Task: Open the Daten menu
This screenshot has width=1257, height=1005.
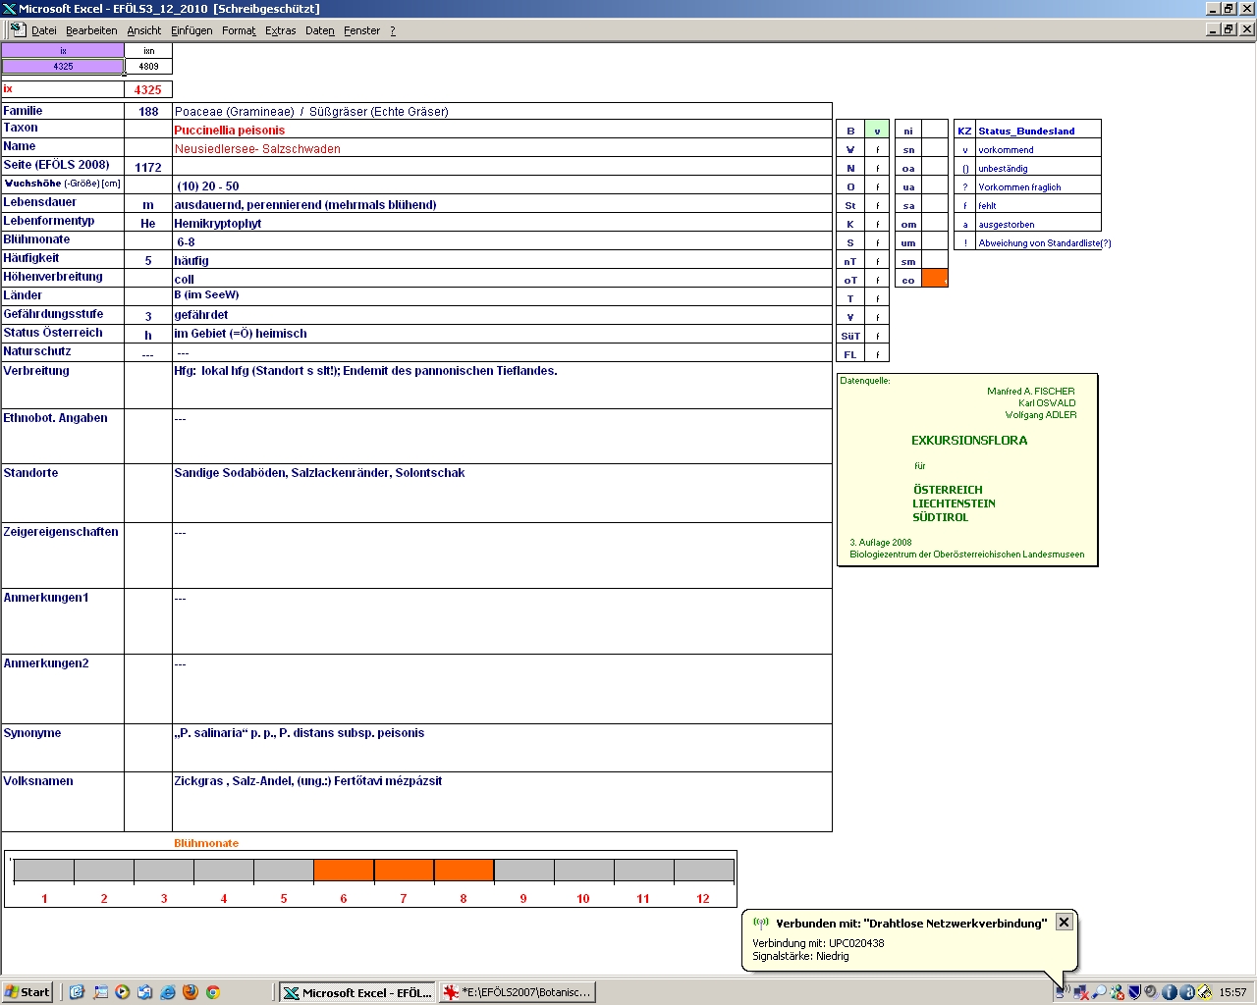Action: (320, 30)
